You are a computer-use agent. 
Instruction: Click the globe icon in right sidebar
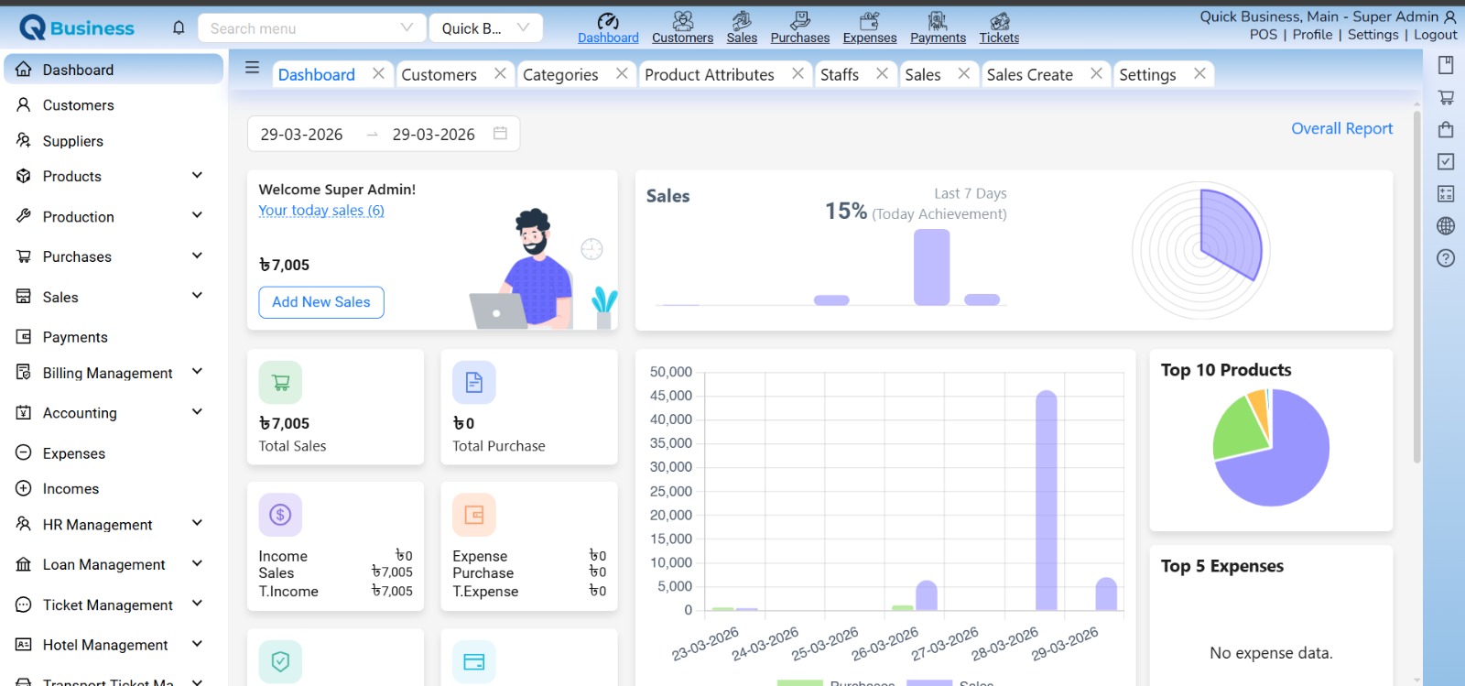1446,226
